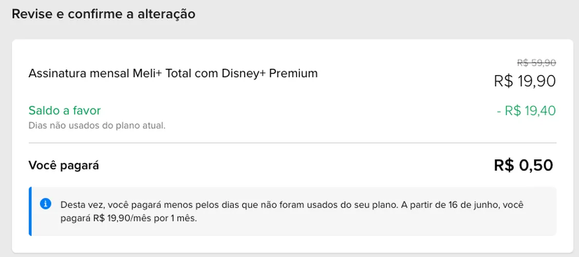
Task: Click the crossed-out R$ 59,90 original price
Action: coord(536,63)
